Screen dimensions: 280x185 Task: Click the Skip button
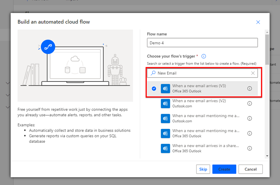(203, 169)
